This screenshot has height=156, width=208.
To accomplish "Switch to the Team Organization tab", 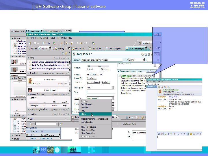I will click(60, 49).
